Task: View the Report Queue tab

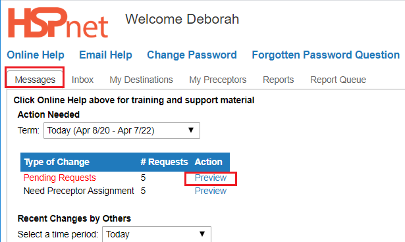Action: point(338,80)
